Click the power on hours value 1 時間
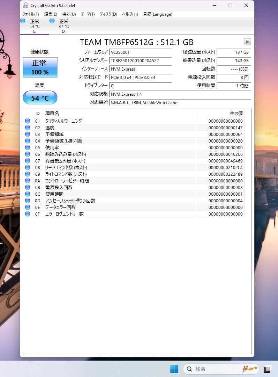Screen dimensions: 278x377 234,86
